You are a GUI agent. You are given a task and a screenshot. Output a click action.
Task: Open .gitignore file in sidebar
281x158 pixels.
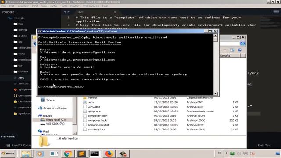tap(25, 90)
